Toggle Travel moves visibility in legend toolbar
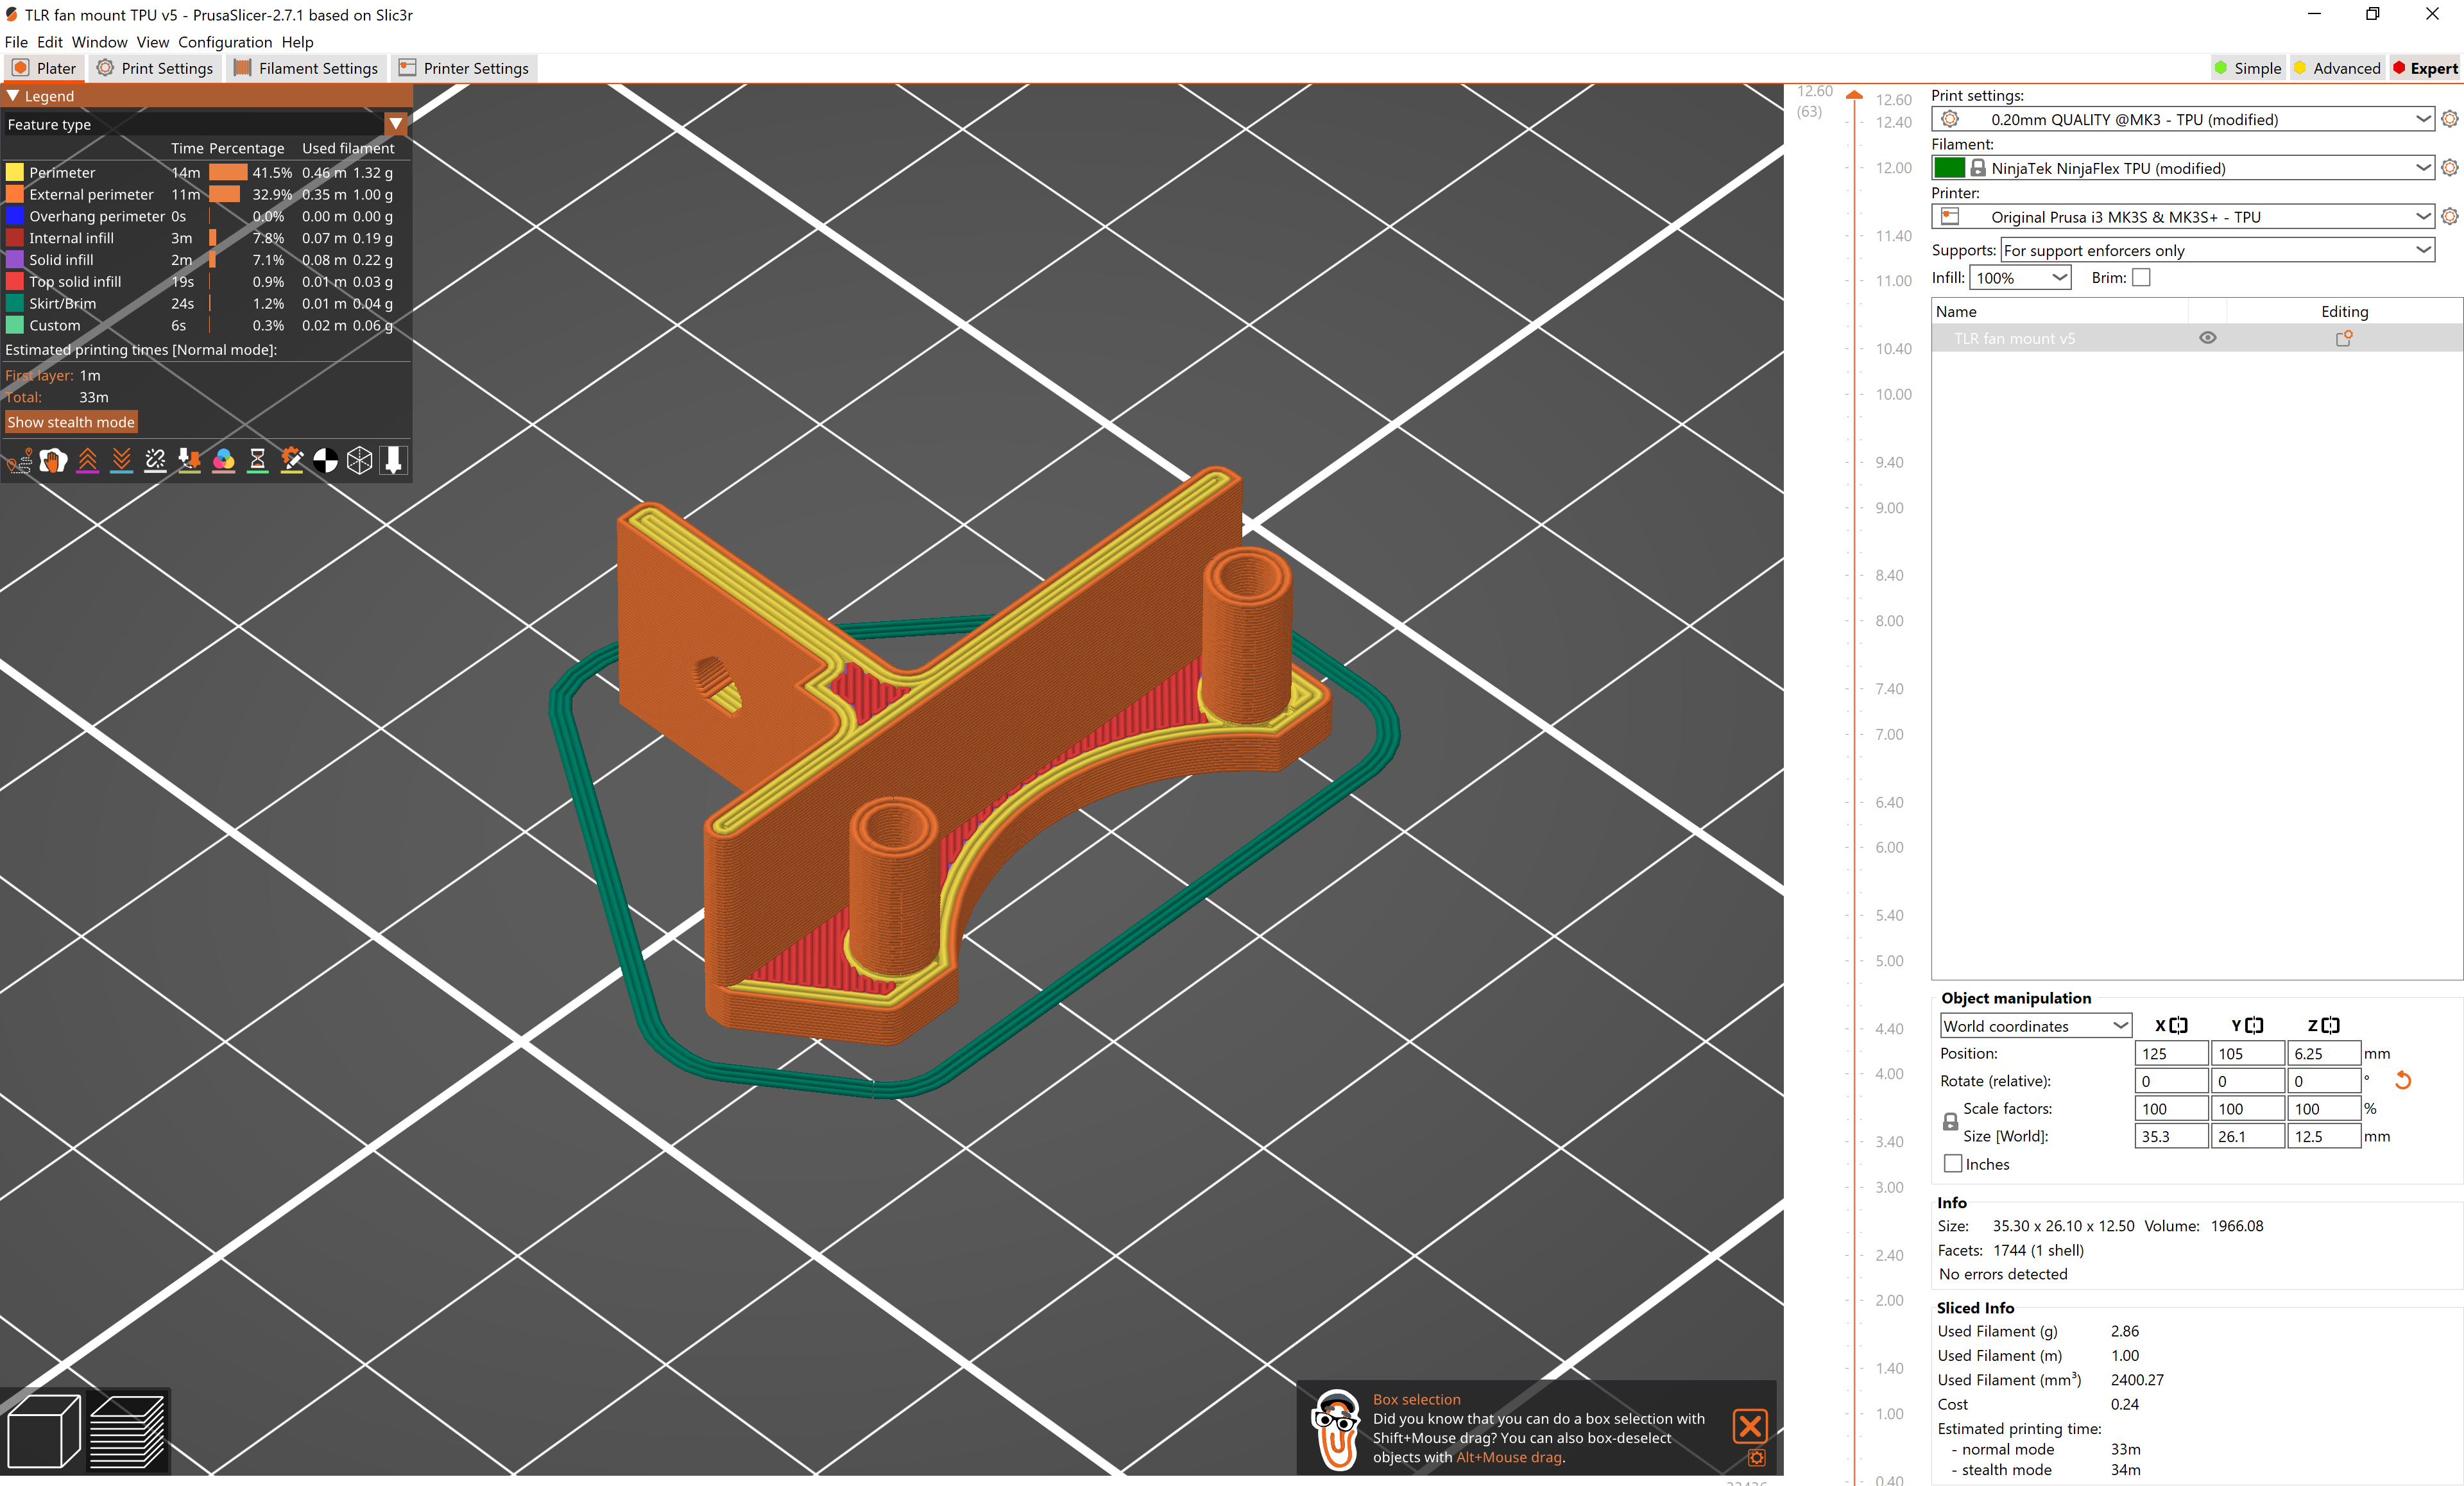Viewport: 2464px width, 1486px height. click(19, 460)
